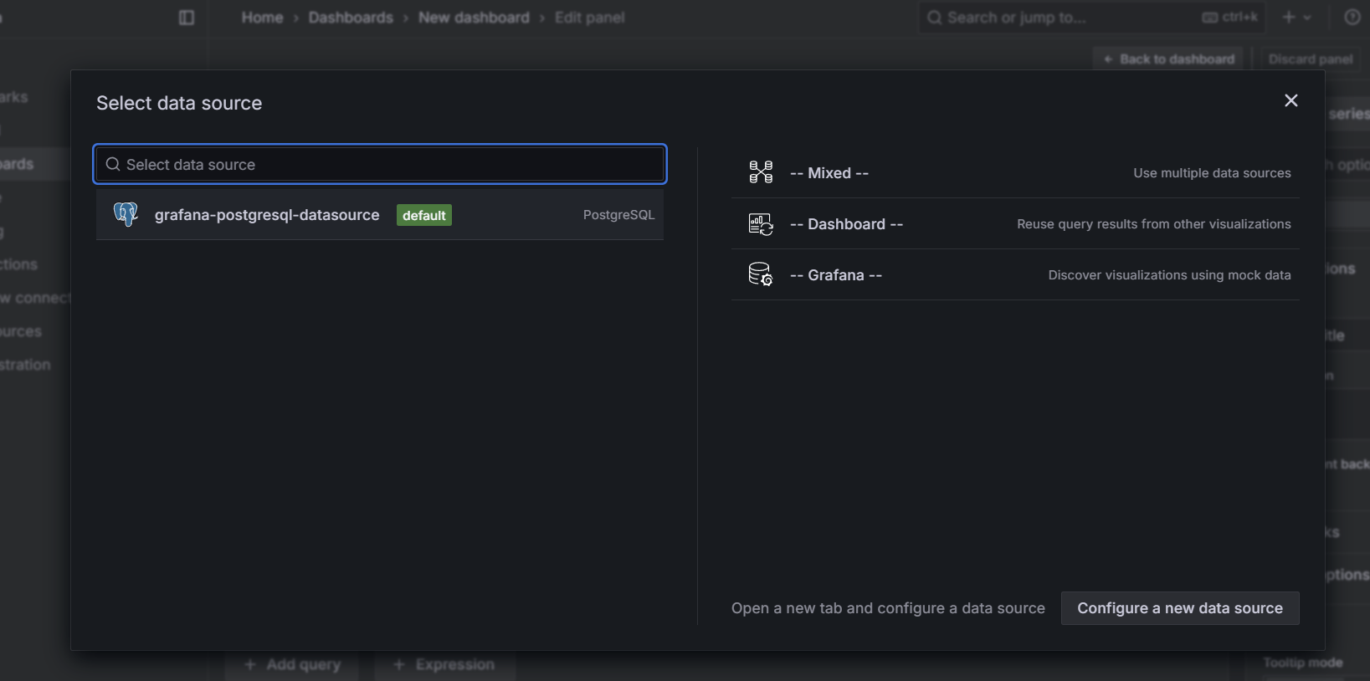Click 'Reuse query results from other visualizations' text

tap(1153, 224)
